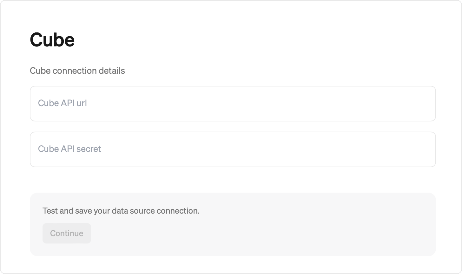
Task: Click the word 'Cube' in the title
Action: click(52, 40)
